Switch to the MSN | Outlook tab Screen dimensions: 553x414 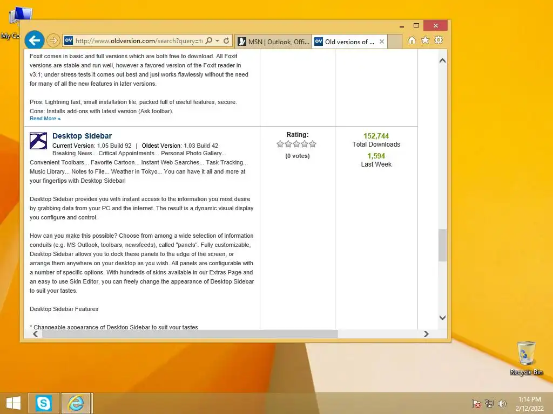[273, 42]
